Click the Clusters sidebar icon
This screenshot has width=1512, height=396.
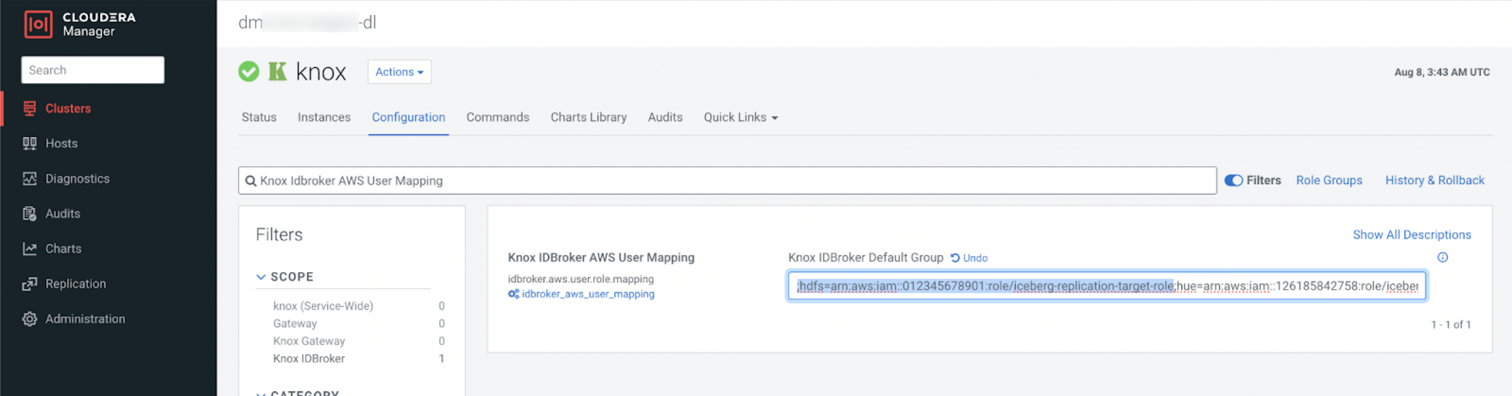click(29, 109)
